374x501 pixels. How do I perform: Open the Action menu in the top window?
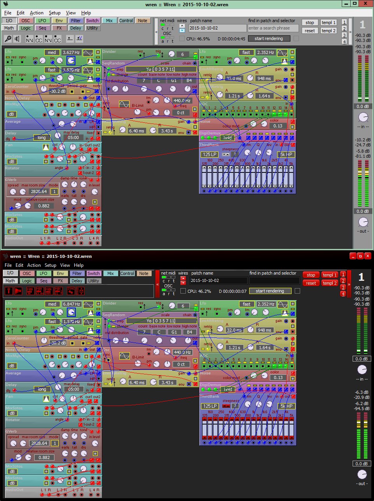click(37, 13)
